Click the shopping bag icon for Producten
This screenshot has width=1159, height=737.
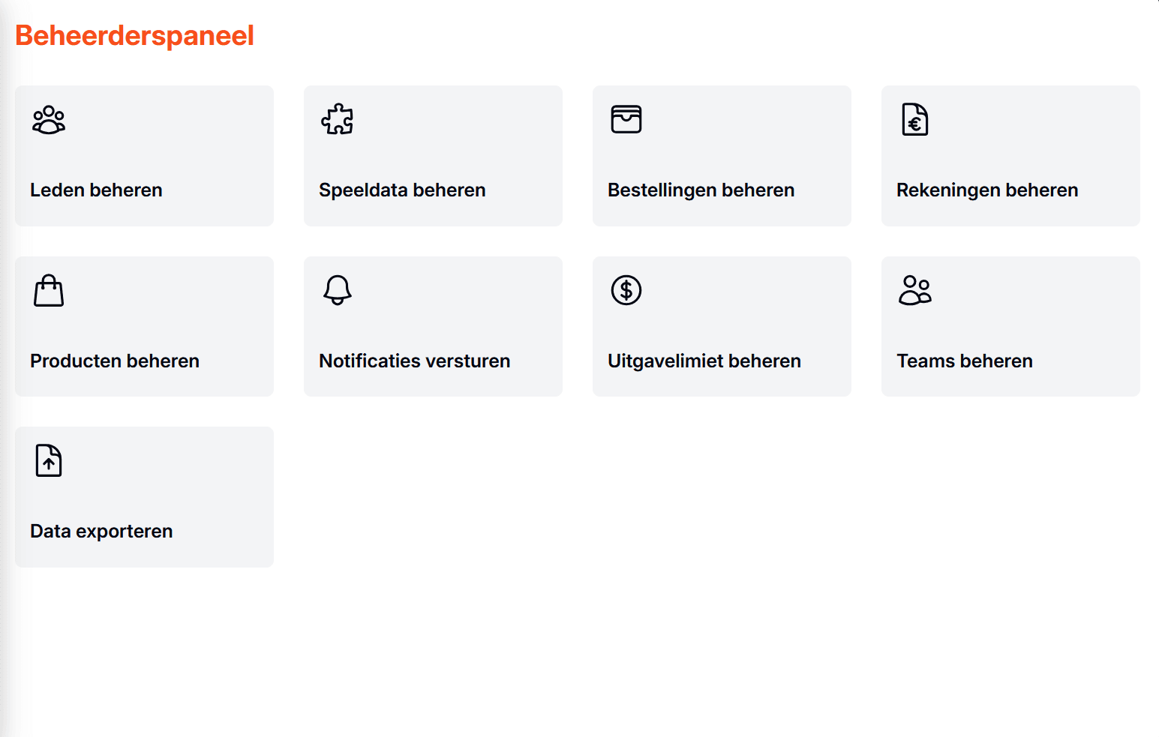point(49,290)
